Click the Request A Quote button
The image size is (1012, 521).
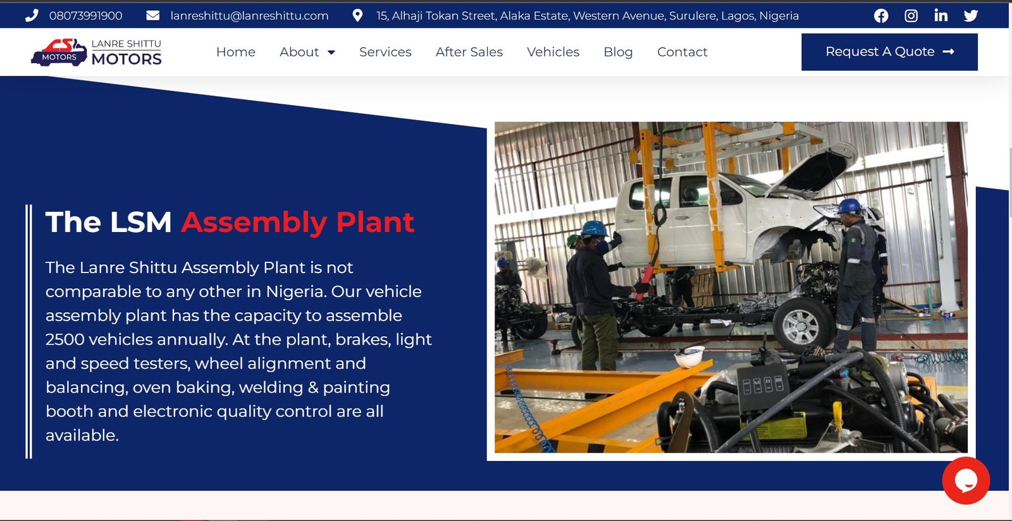889,52
